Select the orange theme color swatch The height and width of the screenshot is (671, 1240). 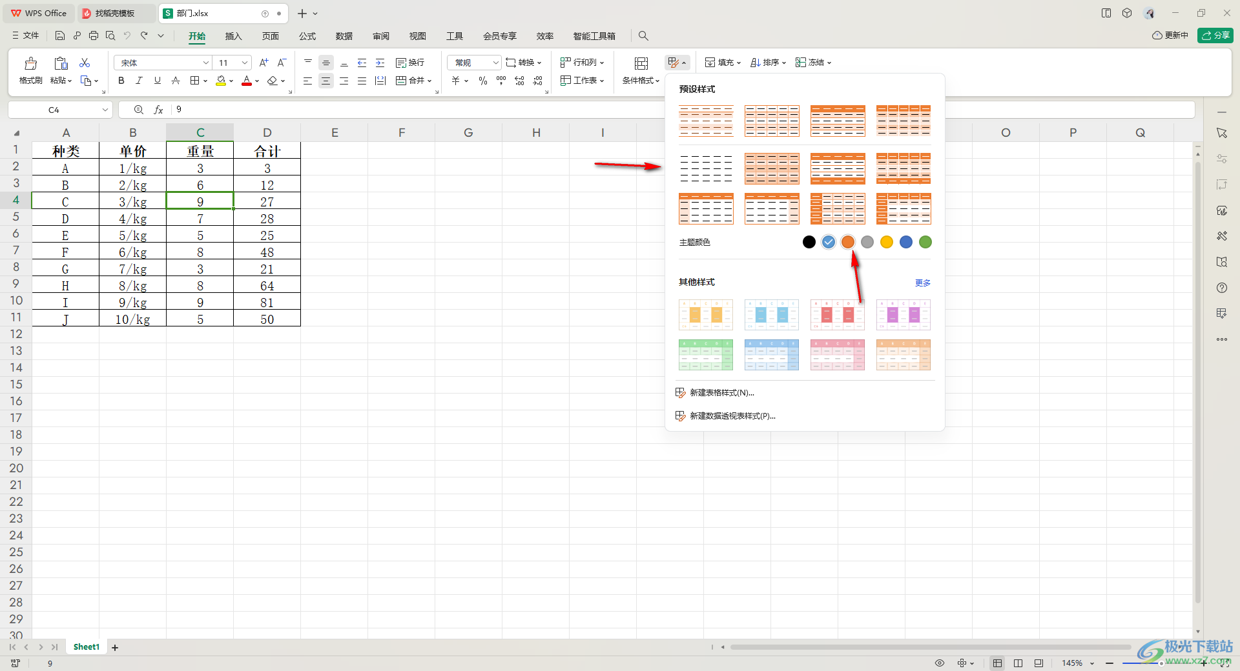click(x=848, y=242)
